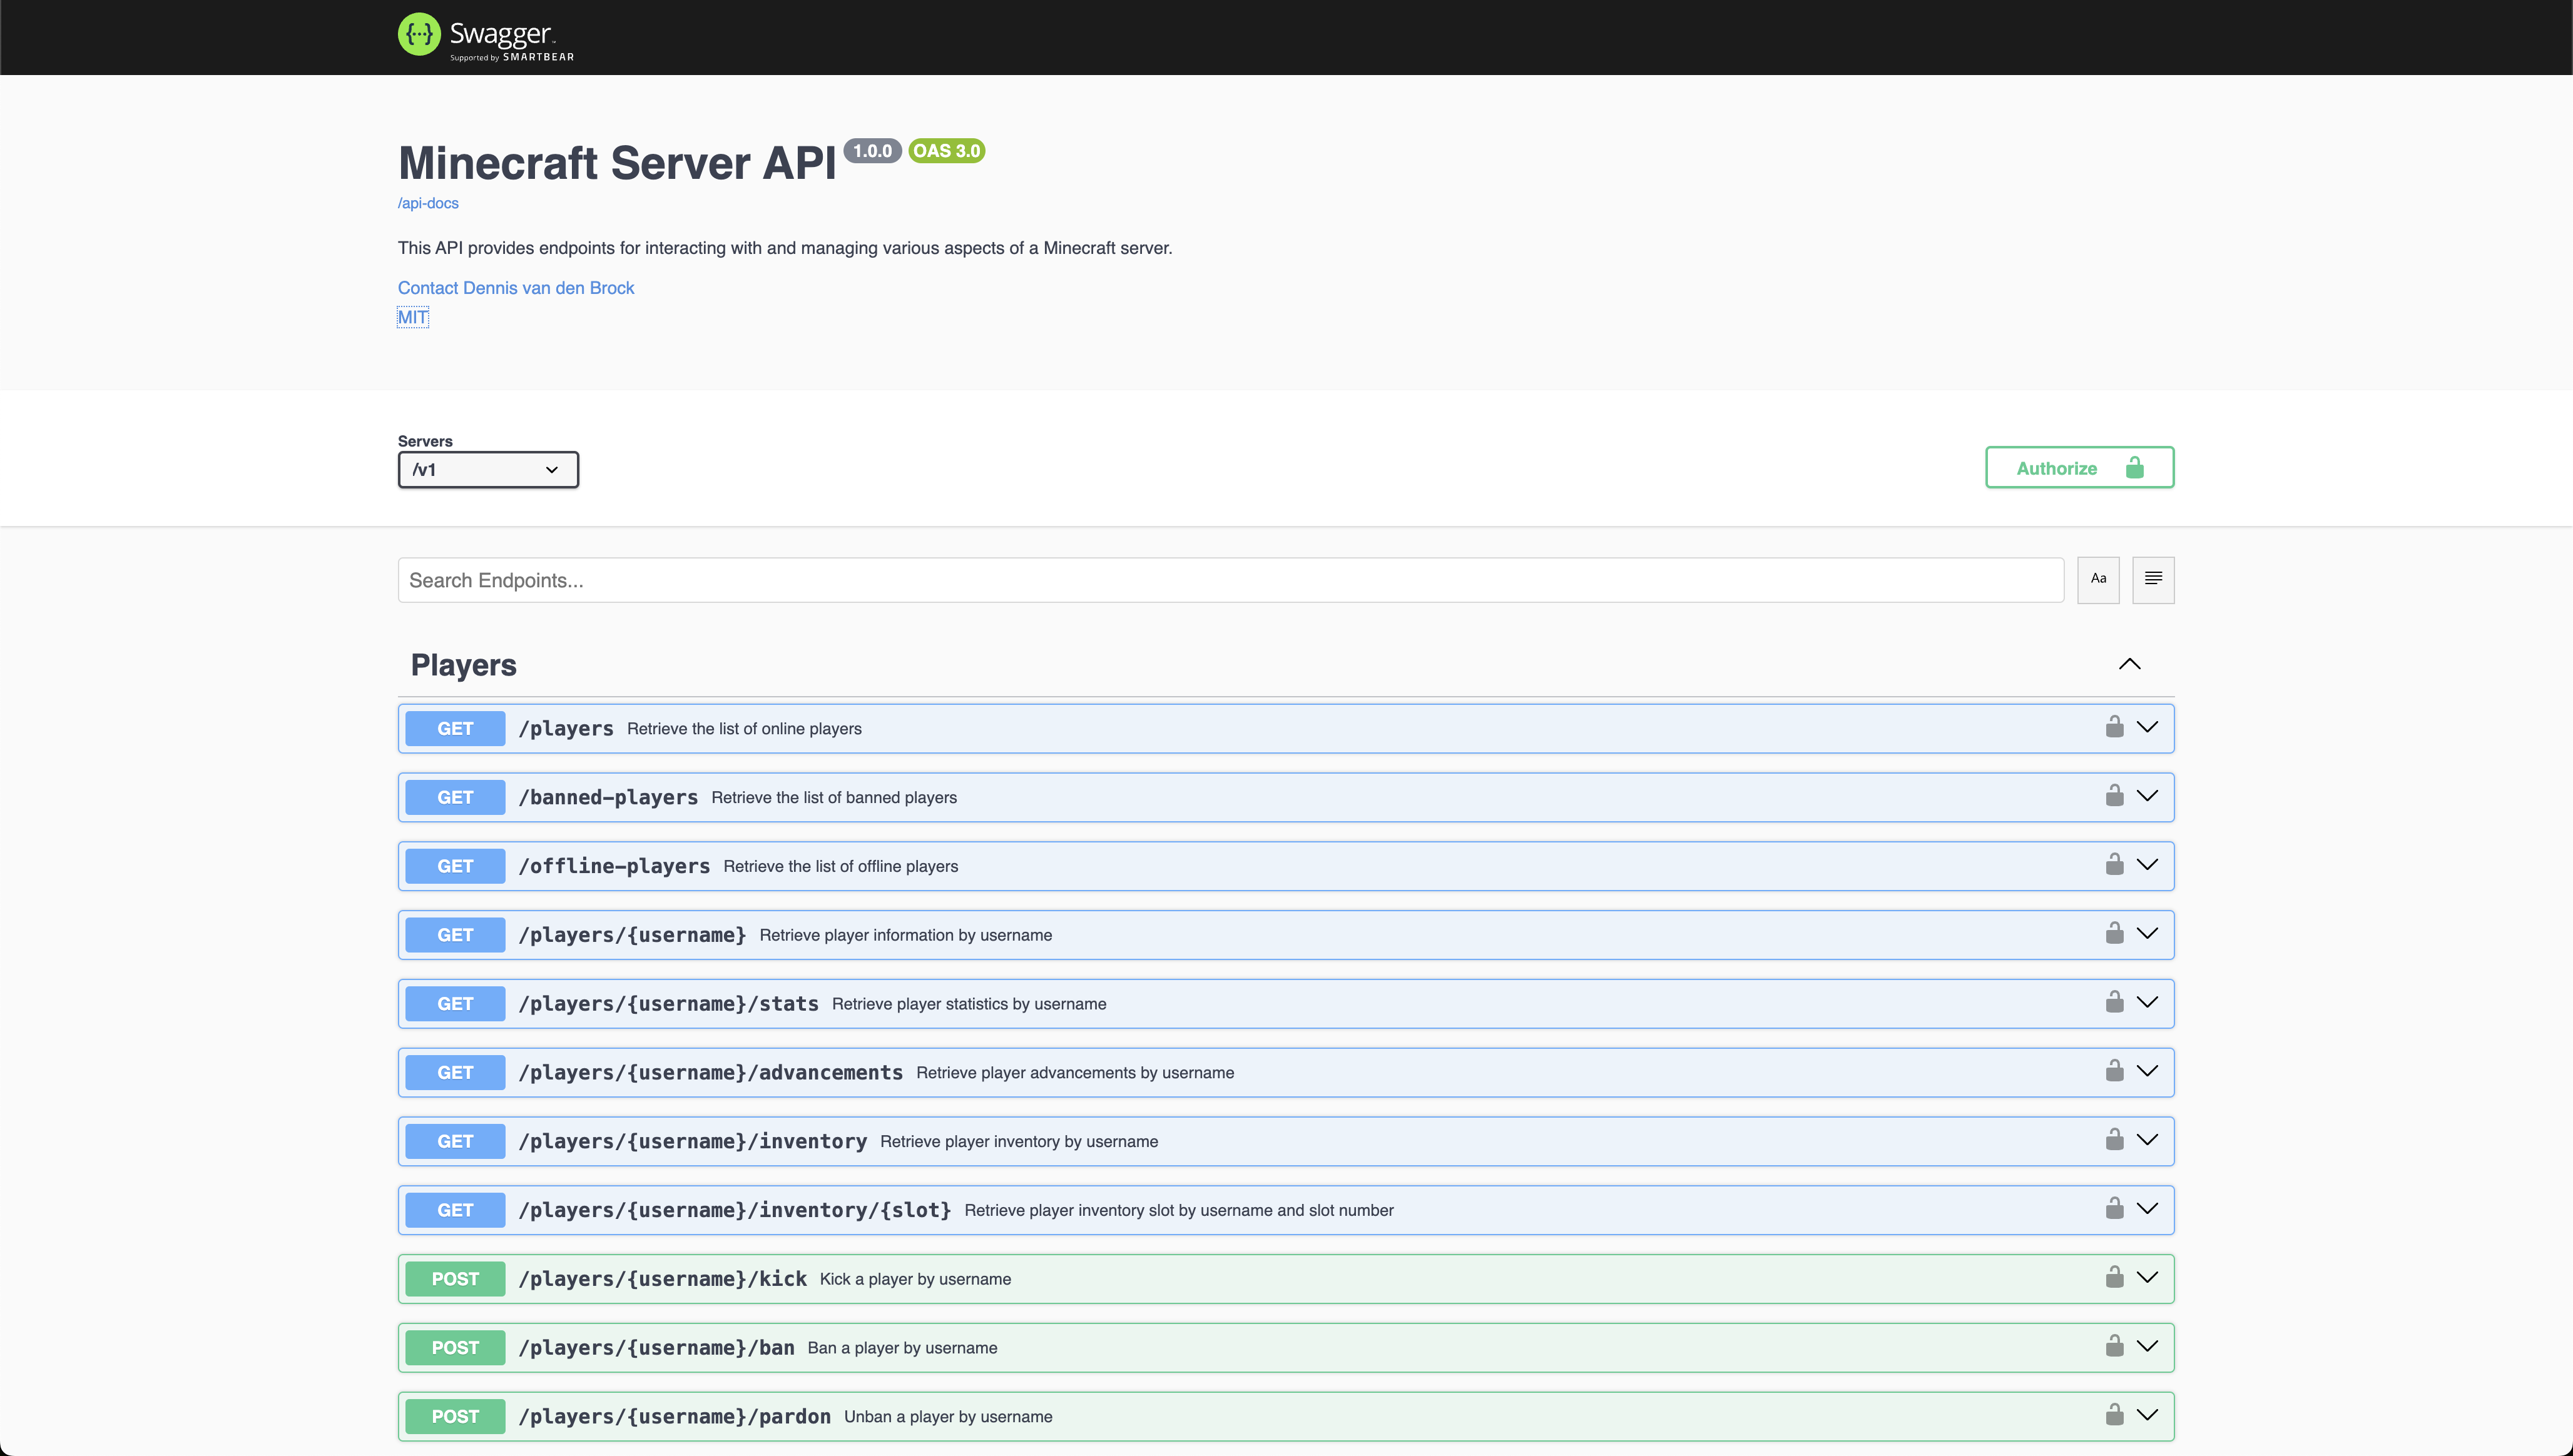Image resolution: width=2573 pixels, height=1456 pixels.
Task: Toggle authorization lock on /players/{username}/inventory
Action: point(2115,1140)
